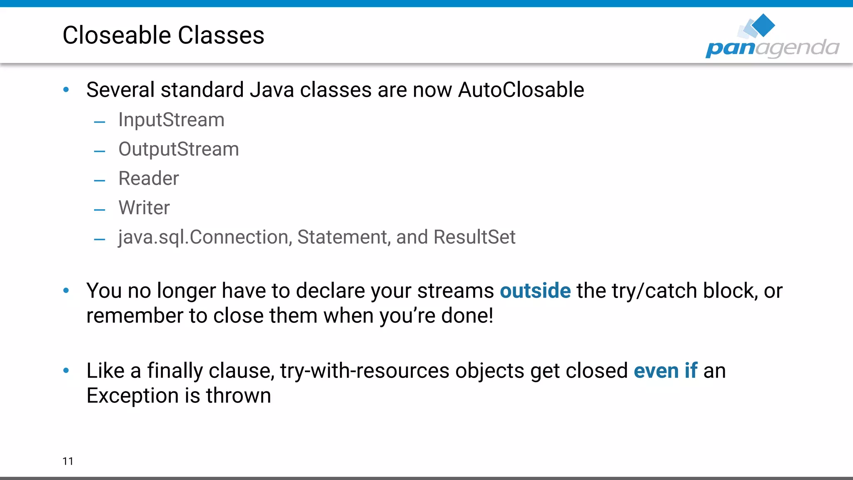Viewport: 853px width, 480px height.
Task: Click the slide number 11
Action: click(x=68, y=461)
